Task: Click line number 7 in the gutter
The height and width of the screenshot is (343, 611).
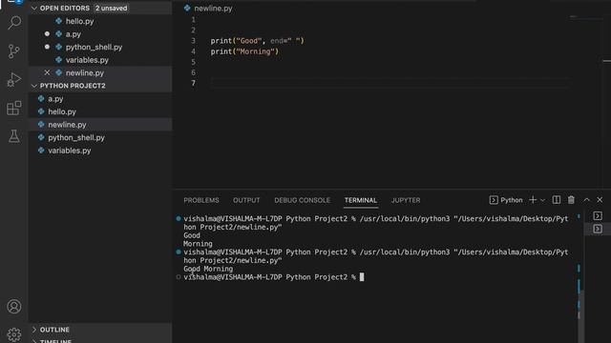Action: pyautogui.click(x=193, y=83)
